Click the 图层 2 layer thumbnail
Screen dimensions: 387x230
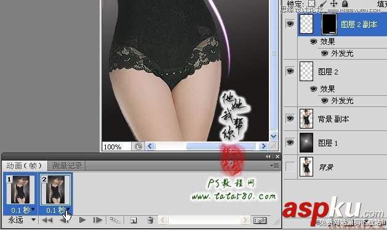pos(306,71)
